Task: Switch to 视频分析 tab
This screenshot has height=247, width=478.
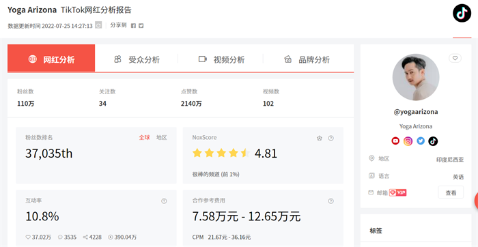Action: point(222,59)
